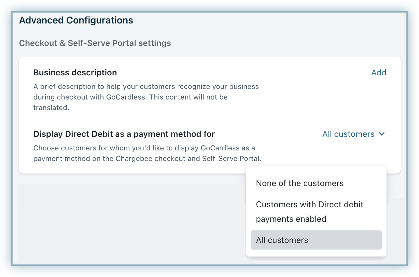Image resolution: width=419 pixels, height=277 pixels.
Task: Click the Business description title
Action: (x=75, y=73)
